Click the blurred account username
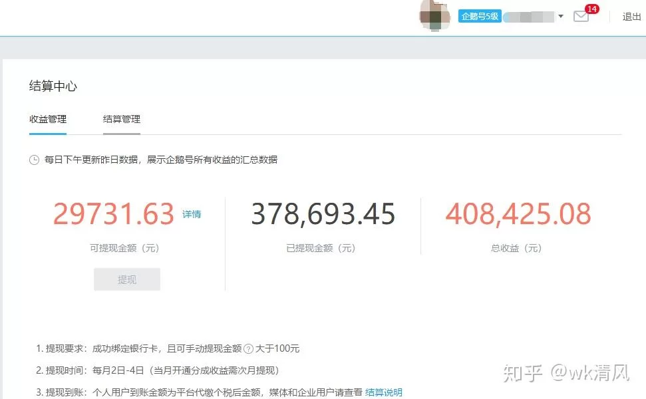The height and width of the screenshot is (399, 646). [x=529, y=17]
